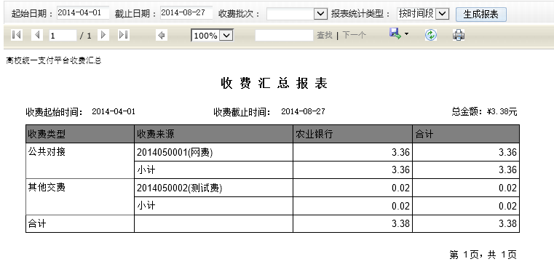Select the 2014050001(网费) table cell
This screenshot has width=554, height=275.
(213, 152)
